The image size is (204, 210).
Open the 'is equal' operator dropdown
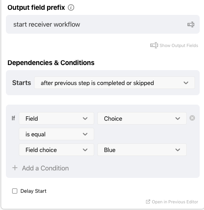56,134
